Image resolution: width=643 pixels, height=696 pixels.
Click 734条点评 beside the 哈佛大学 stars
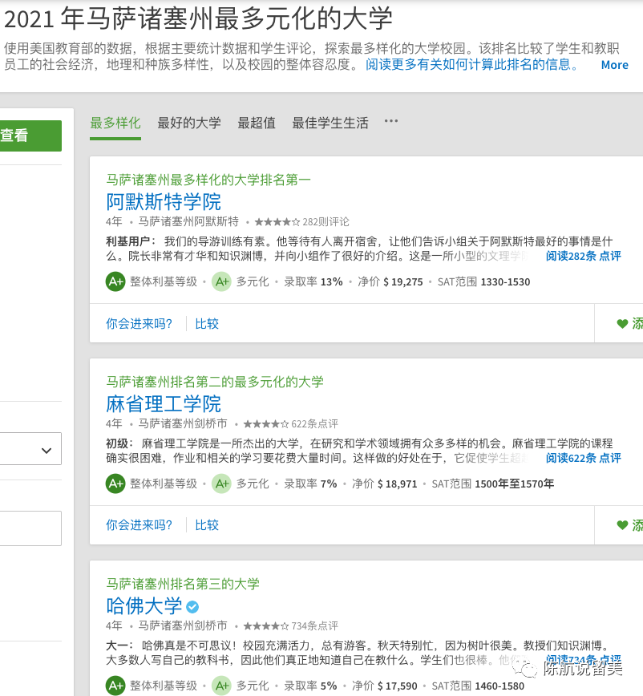(314, 626)
